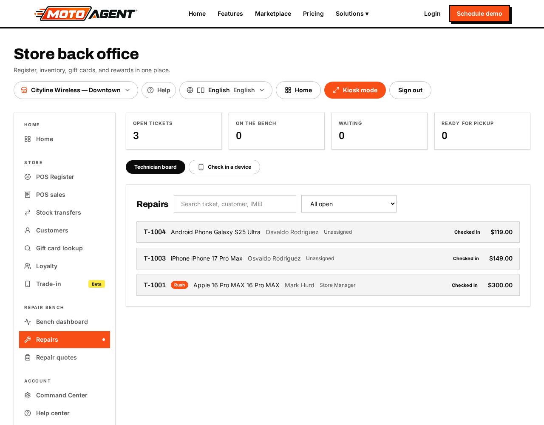Click the Repairs wrench icon

(x=28, y=340)
